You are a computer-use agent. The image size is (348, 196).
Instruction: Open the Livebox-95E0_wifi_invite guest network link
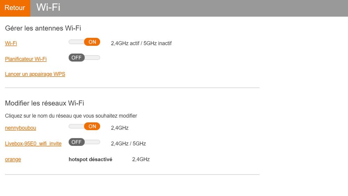click(33, 144)
